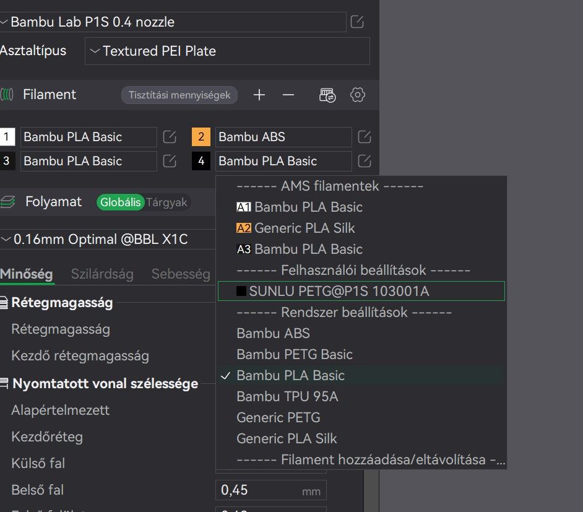Edit filament 3 preset icon
The image size is (583, 512).
pos(170,161)
